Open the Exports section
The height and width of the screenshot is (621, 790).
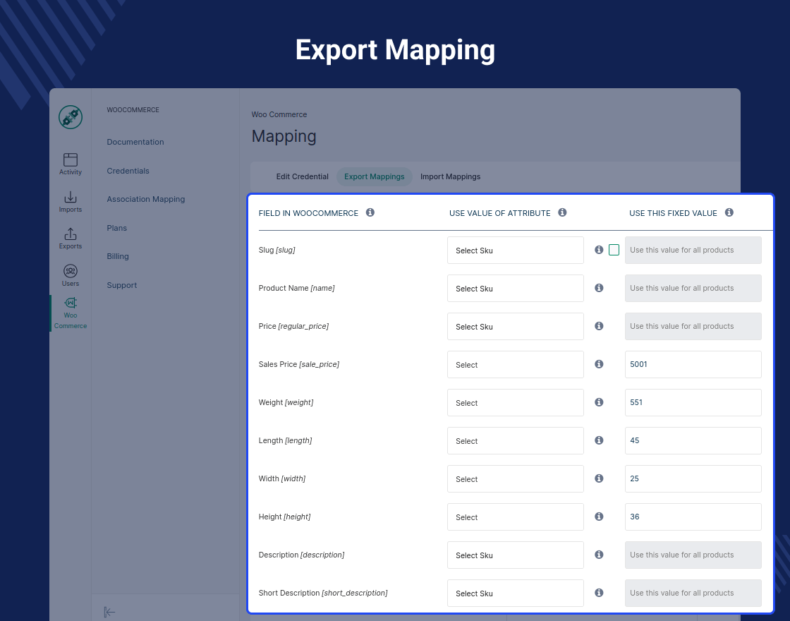pos(71,239)
